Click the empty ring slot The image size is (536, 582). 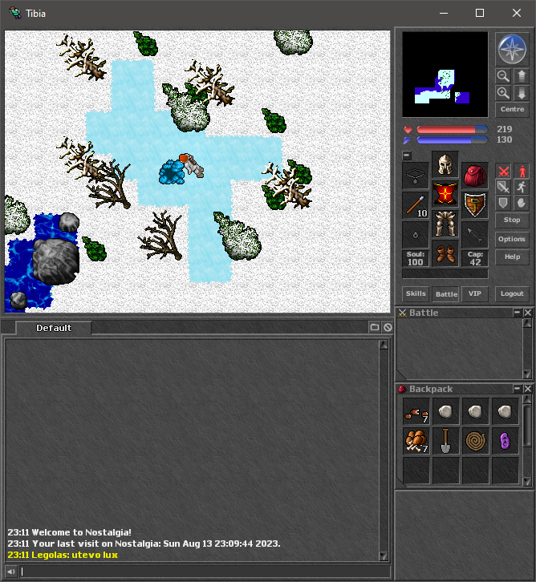pos(416,235)
